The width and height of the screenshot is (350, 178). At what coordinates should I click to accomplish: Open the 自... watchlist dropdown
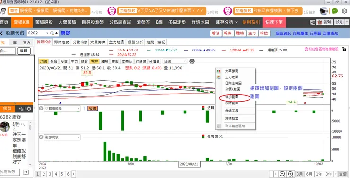[8, 51]
